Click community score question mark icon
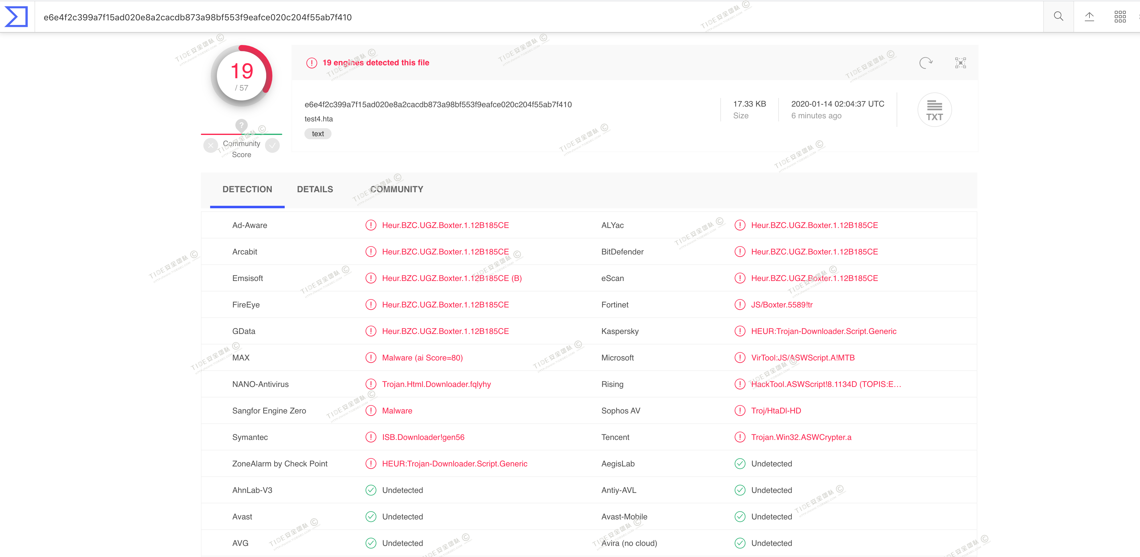The width and height of the screenshot is (1140, 557). coord(241,125)
